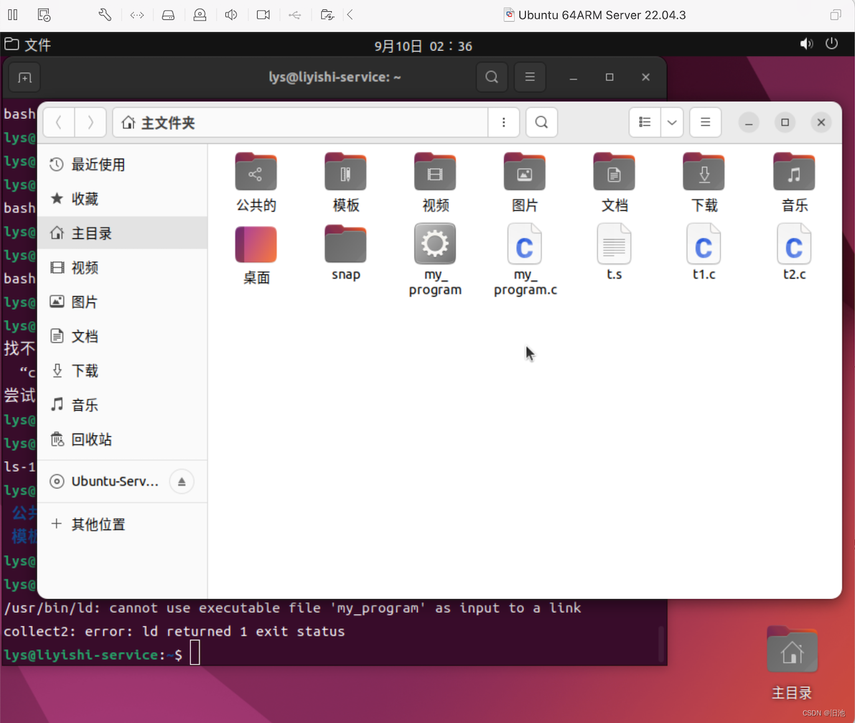Open the view options dropdown chevron
The height and width of the screenshot is (723, 855).
point(672,123)
